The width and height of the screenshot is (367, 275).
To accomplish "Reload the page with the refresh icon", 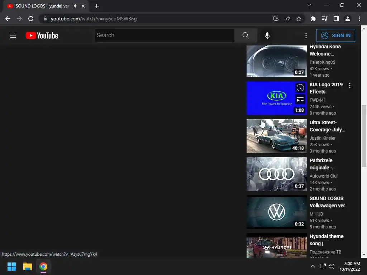I will pyautogui.click(x=31, y=19).
